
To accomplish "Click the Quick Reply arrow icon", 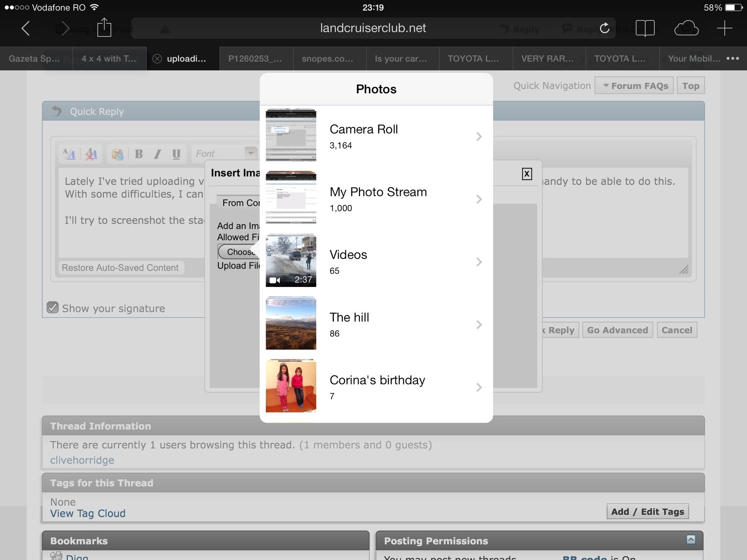I will 56,111.
